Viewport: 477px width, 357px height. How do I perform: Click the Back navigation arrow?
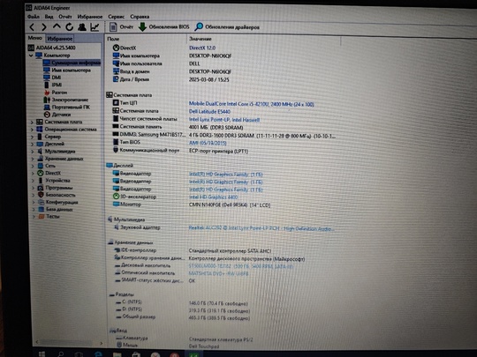32,27
